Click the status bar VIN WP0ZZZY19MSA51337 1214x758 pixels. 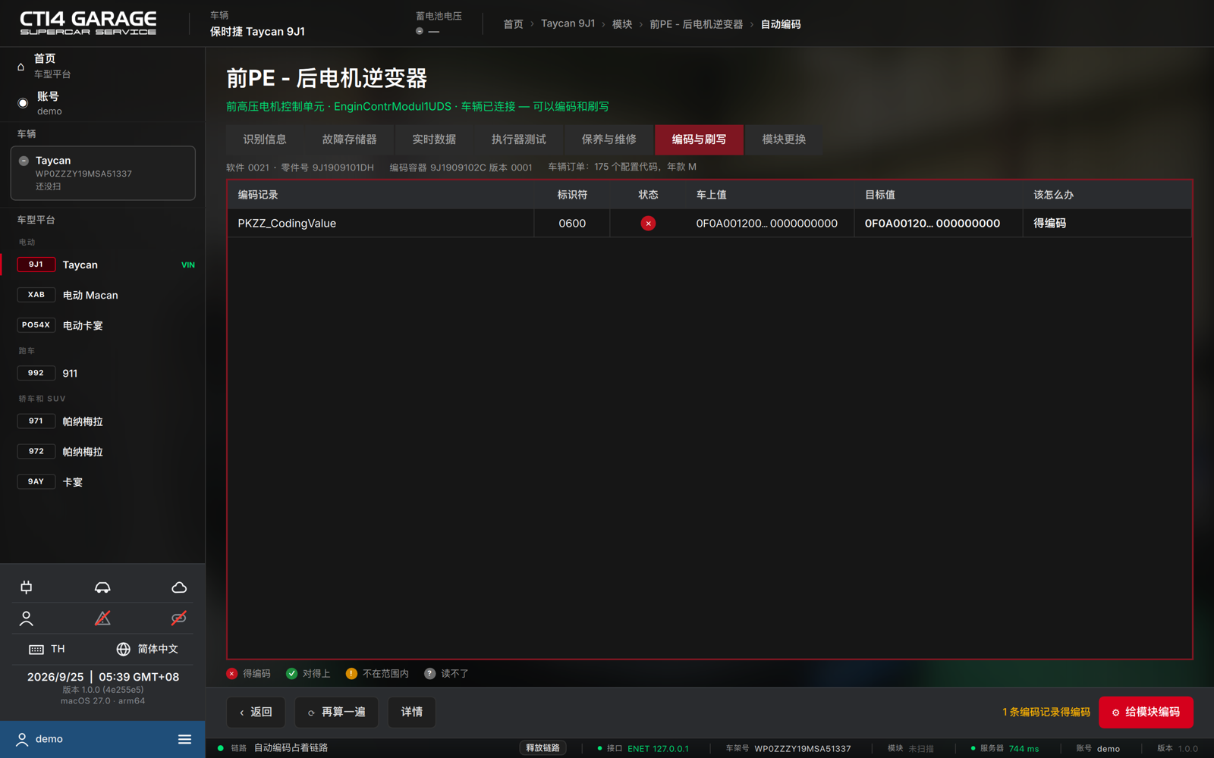coord(803,749)
